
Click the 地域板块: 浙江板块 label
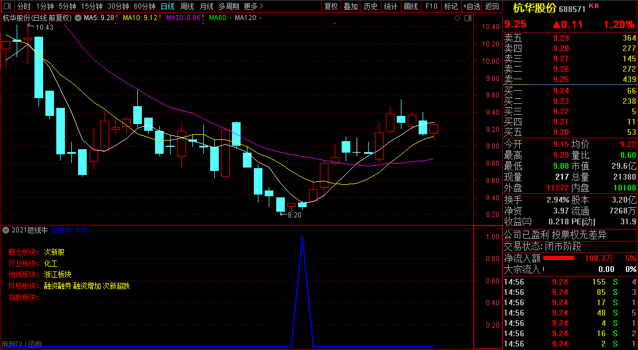point(40,275)
